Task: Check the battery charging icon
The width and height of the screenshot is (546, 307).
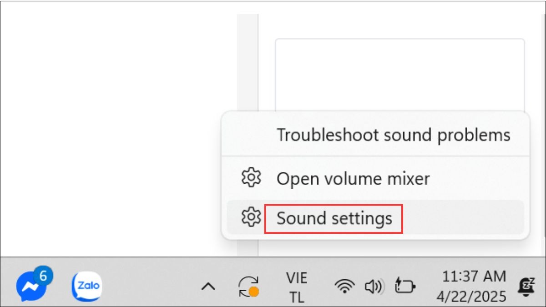Action: pyautogui.click(x=405, y=287)
